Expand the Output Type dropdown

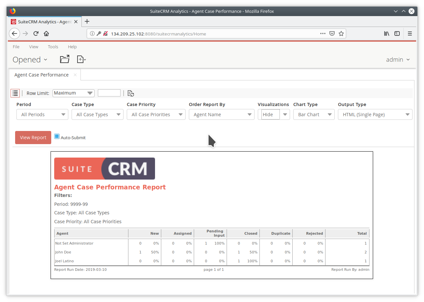click(375, 114)
